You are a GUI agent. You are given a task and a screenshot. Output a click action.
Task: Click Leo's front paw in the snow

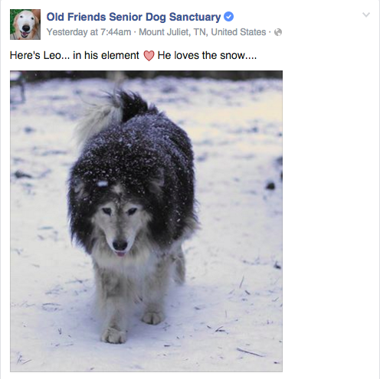(x=114, y=335)
